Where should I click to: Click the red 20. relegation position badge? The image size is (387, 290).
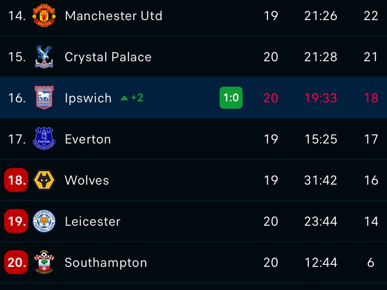16,262
